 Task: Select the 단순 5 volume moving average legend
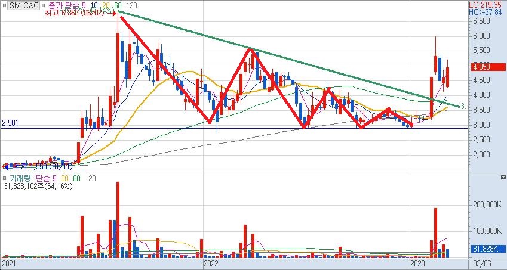pos(45,178)
